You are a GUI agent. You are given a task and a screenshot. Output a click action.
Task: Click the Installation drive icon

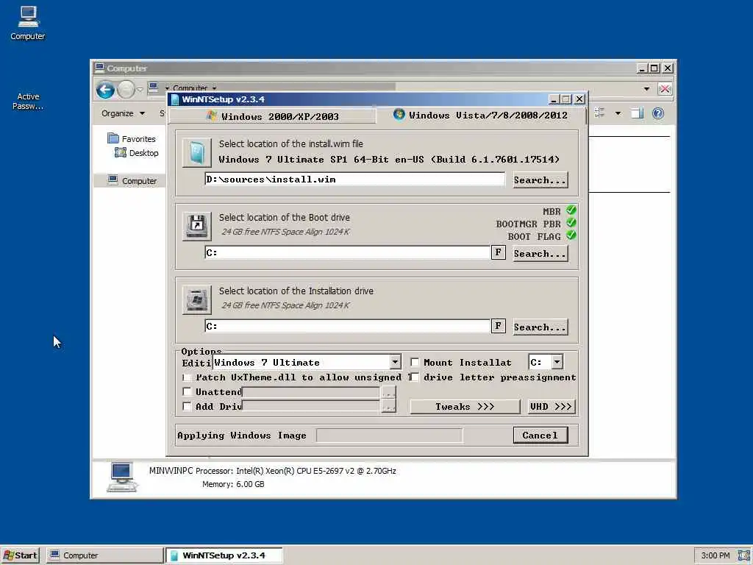[197, 300]
